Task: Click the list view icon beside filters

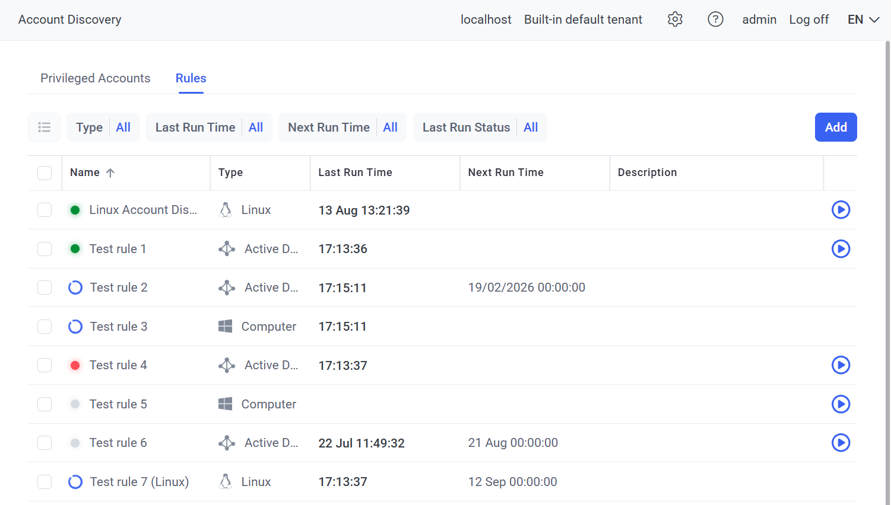Action: pos(45,127)
